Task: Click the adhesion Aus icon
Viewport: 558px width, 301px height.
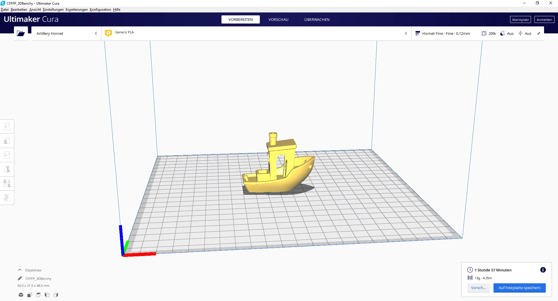Action: coord(520,33)
